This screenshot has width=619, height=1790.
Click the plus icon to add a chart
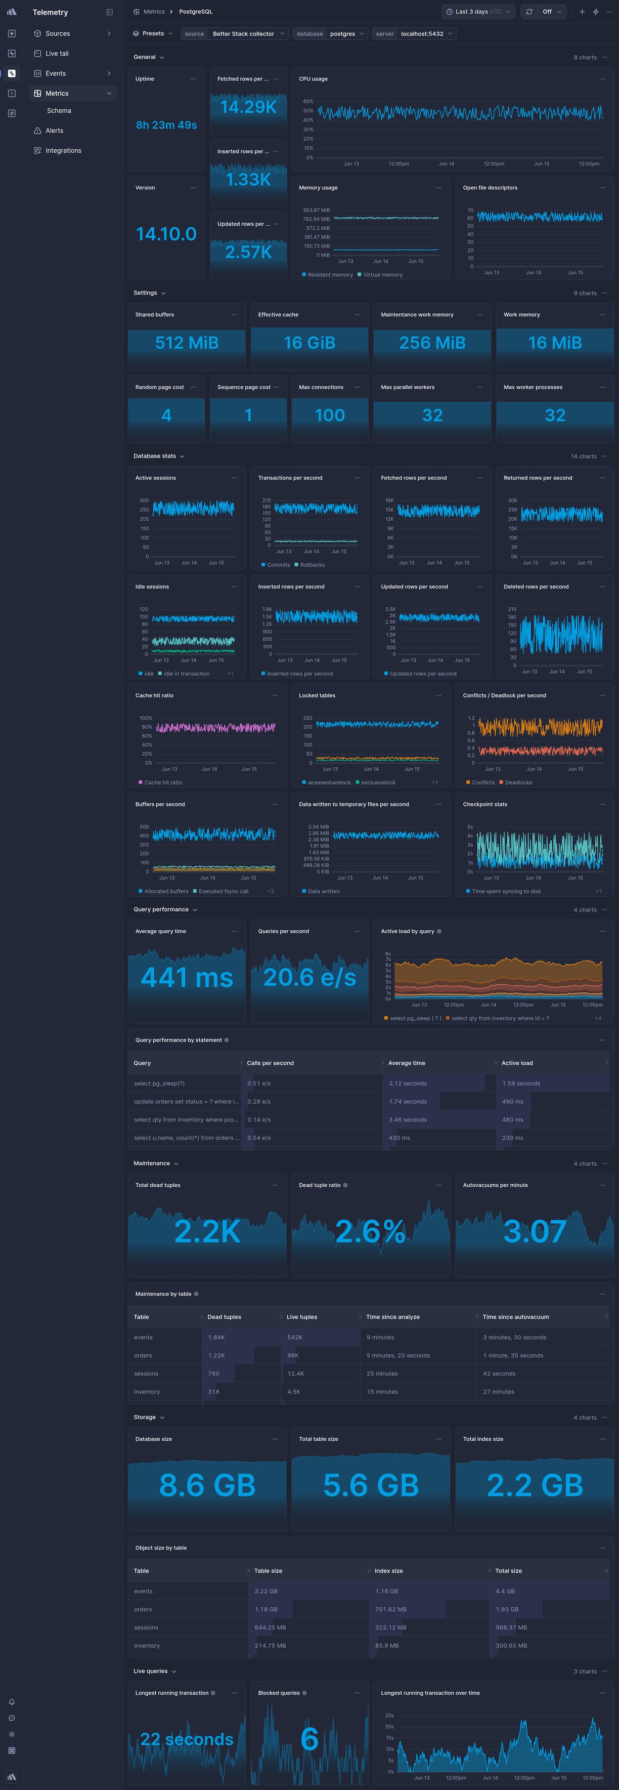(582, 12)
